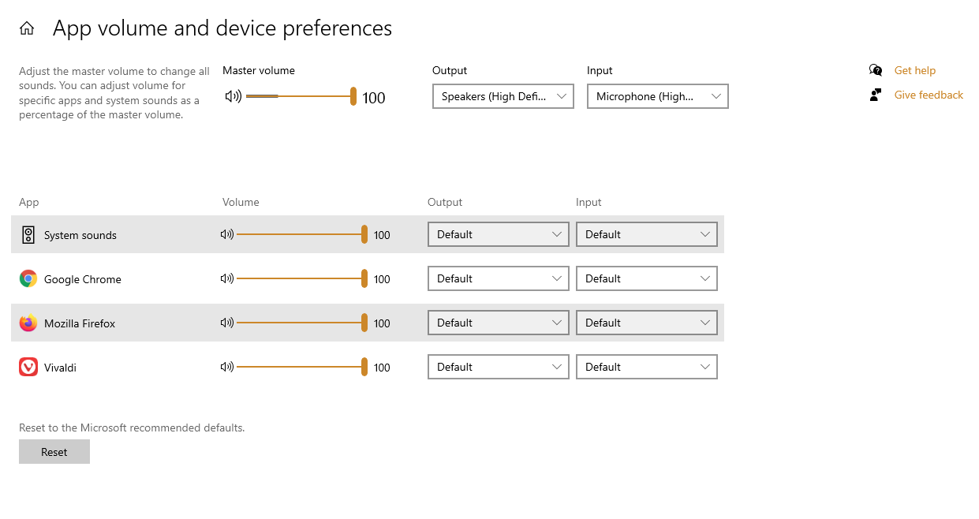Mute System sounds via its speaker icon
This screenshot has height=519, width=979.
(227, 234)
